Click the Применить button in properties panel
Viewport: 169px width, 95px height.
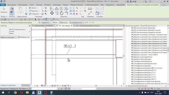coord(26,85)
